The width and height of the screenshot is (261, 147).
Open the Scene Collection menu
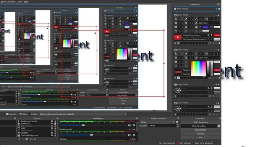(8, 2)
